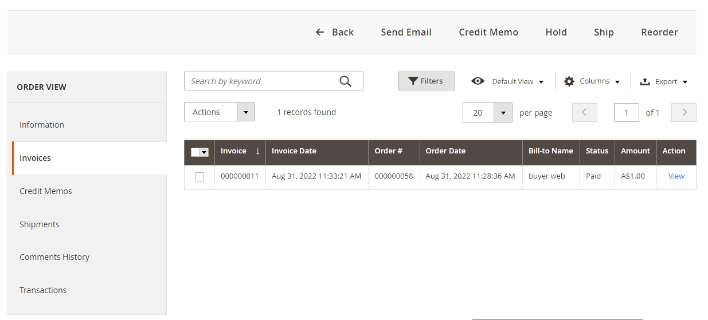The image size is (708, 320).
Task: Open the Shipments tab in sidebar
Action: tap(40, 224)
